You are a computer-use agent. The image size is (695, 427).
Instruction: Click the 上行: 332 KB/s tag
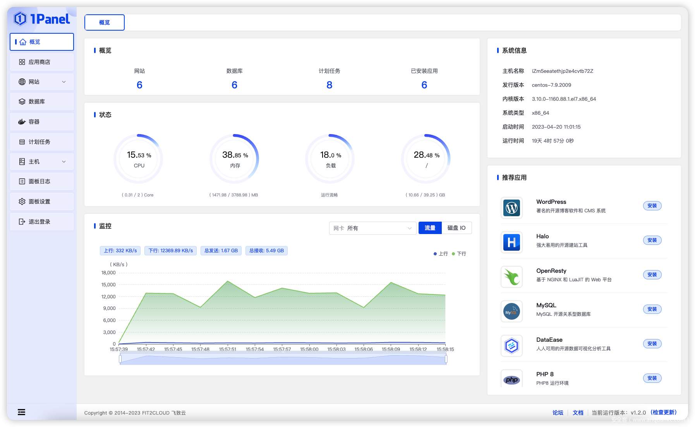tap(120, 251)
